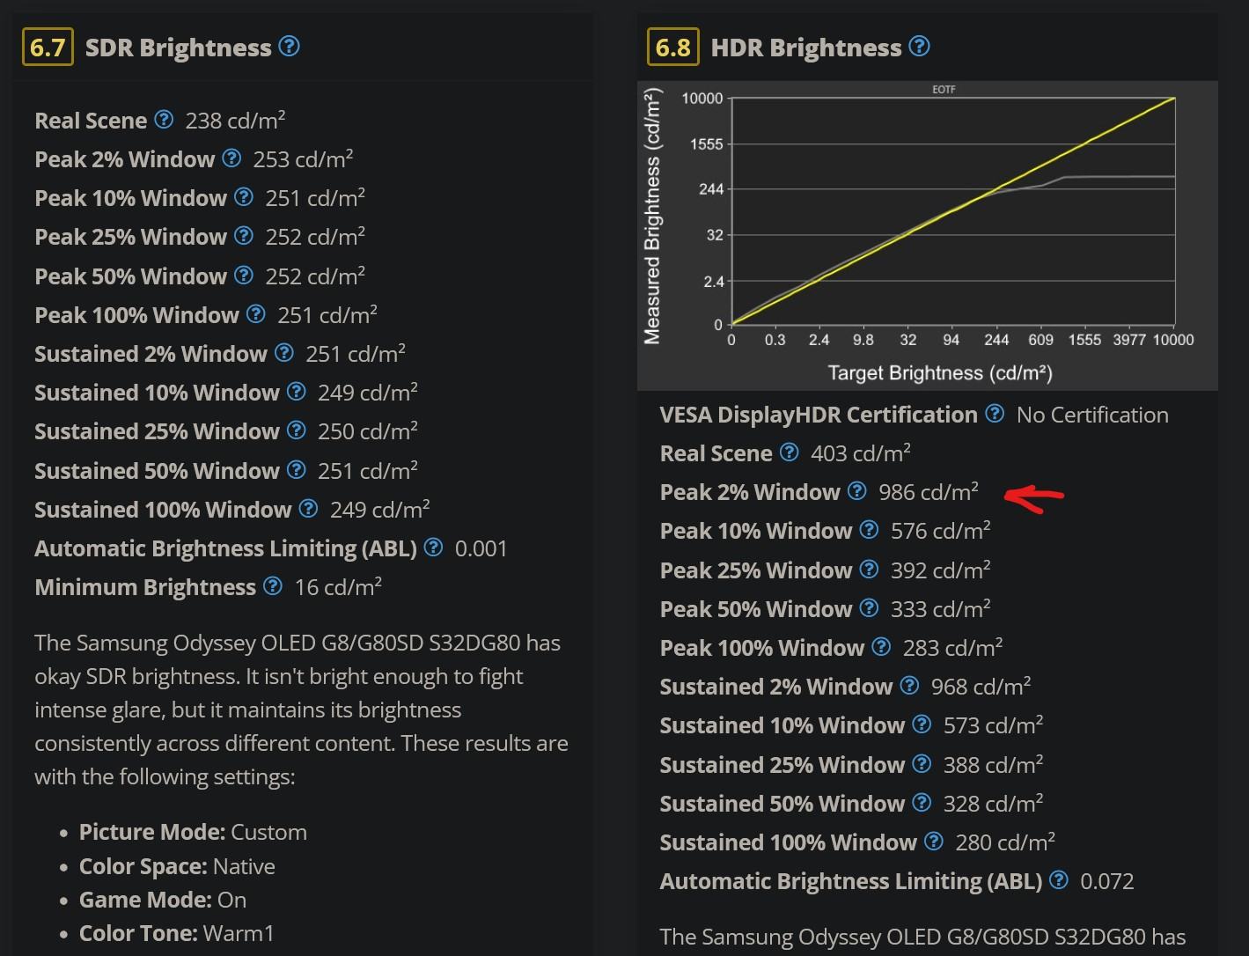Viewport: 1249px width, 956px height.
Task: Click help icon beside HDR Peak 100% Window
Action: 881,646
